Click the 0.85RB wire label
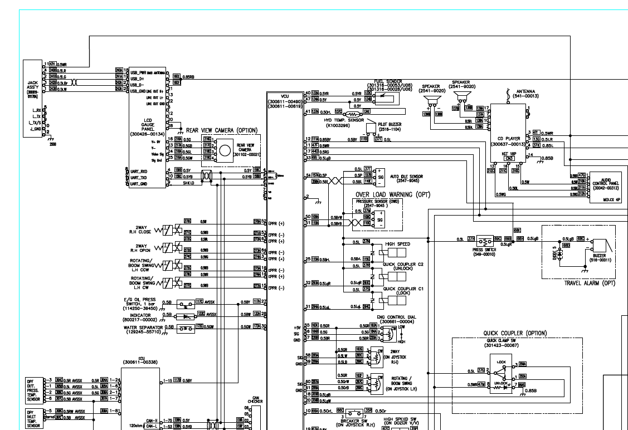The height and width of the screenshot is (430, 628). click(188, 77)
